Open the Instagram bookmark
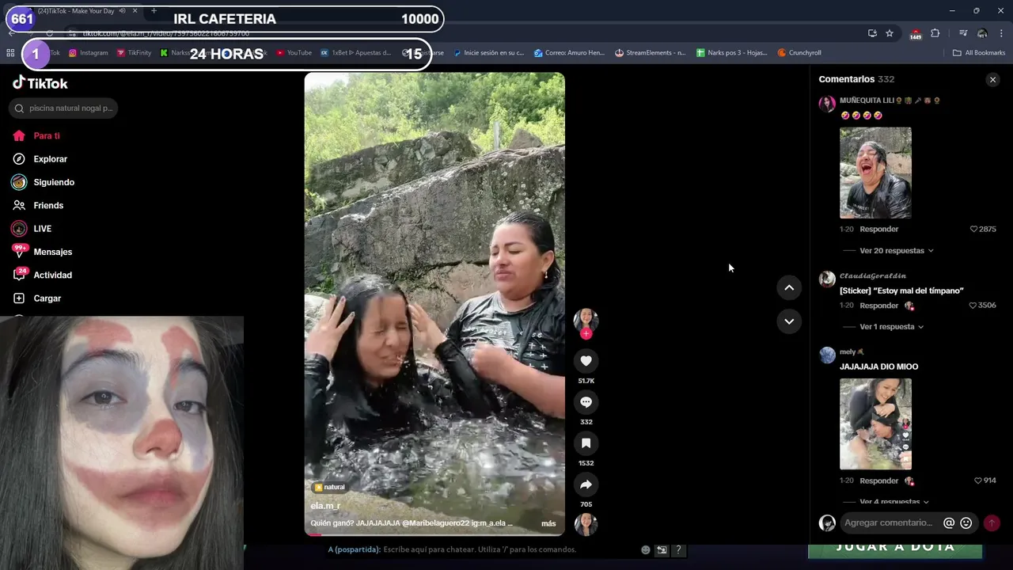Viewport: 1013px width, 570px height. click(x=88, y=53)
